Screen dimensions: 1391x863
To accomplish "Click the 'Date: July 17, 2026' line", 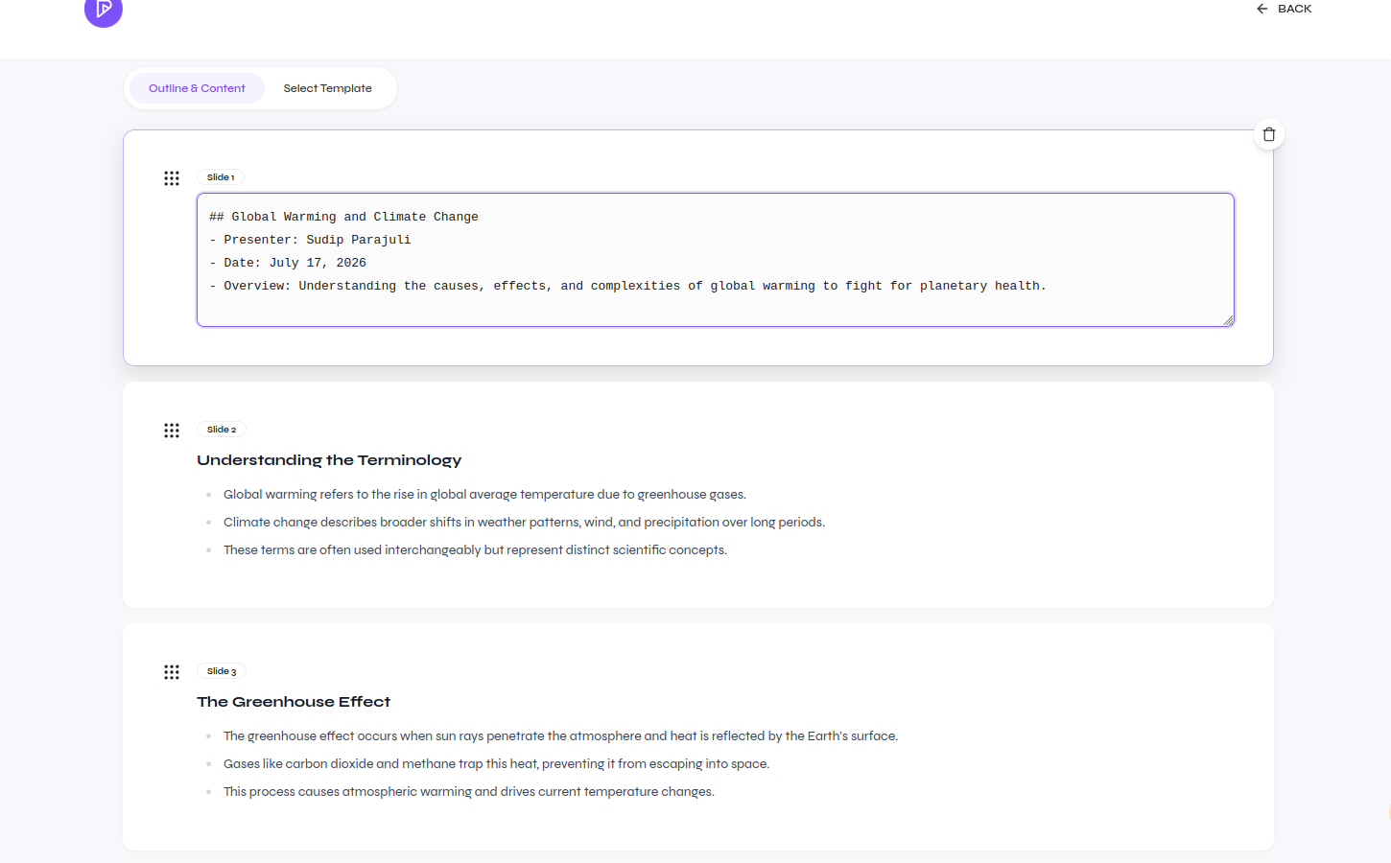I will click(288, 263).
